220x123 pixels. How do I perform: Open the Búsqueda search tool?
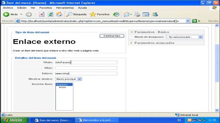click(76, 14)
